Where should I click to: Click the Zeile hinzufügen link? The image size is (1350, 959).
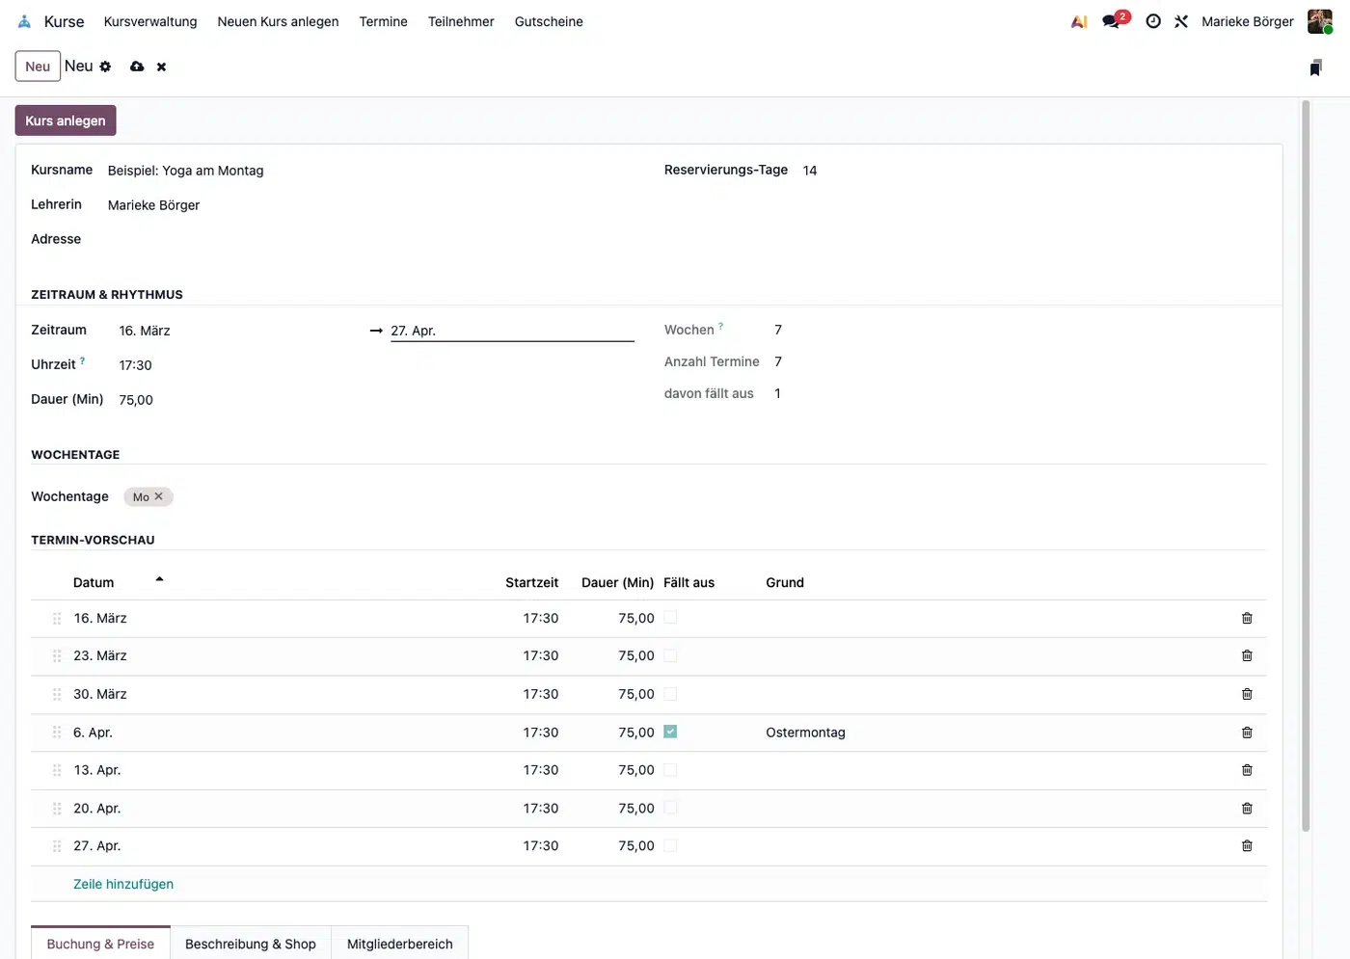[123, 884]
